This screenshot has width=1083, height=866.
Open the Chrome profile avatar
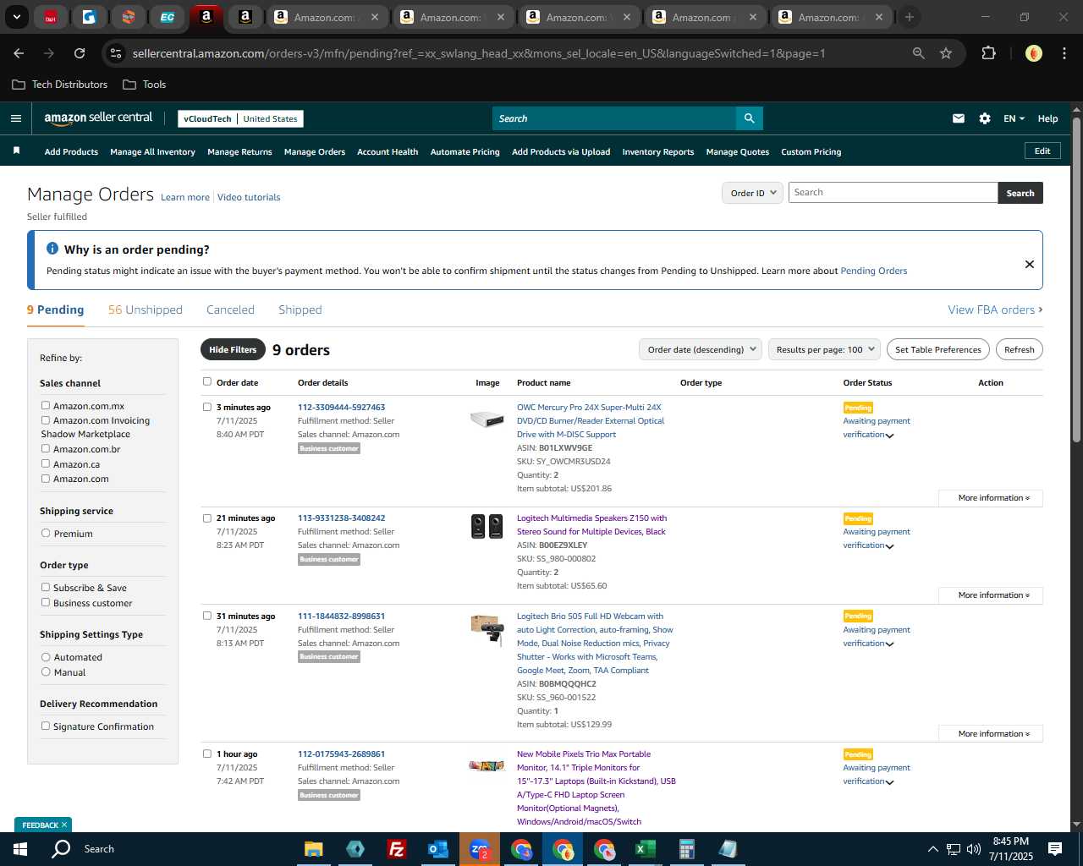(1033, 53)
